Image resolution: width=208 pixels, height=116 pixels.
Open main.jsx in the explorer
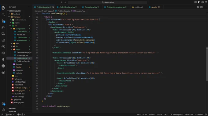(x=19, y=73)
